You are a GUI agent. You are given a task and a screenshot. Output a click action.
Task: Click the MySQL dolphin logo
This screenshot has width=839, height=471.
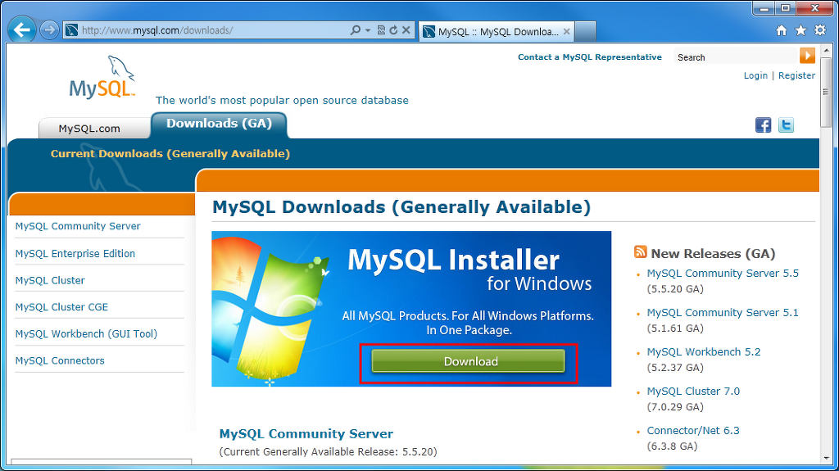pos(102,78)
